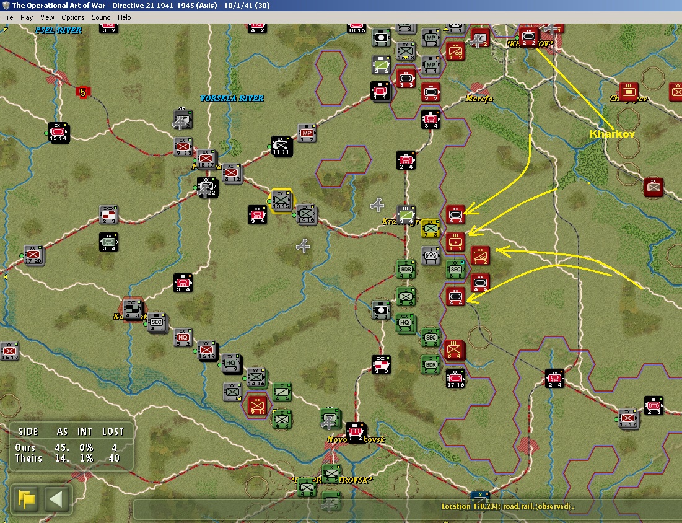Screen dimensions: 682x523
Task: Open the File menu
Action: [8, 17]
